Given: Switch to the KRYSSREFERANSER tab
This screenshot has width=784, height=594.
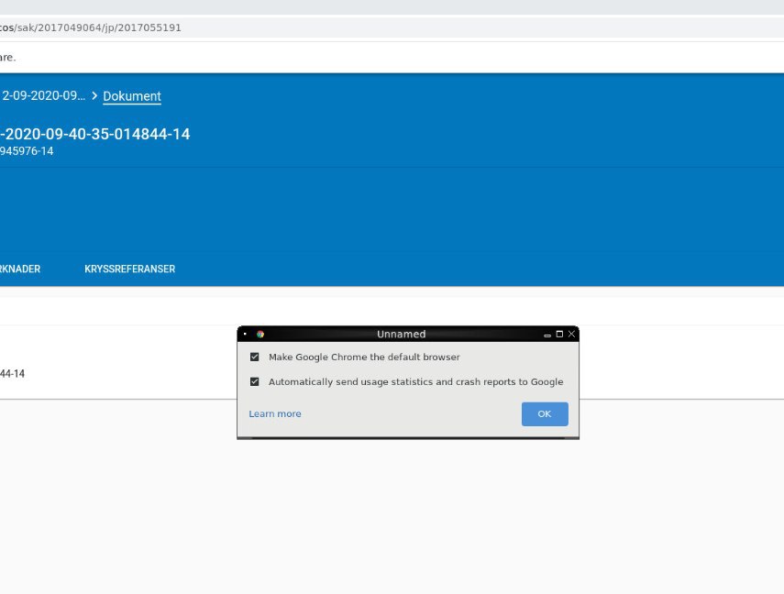Looking at the screenshot, I should coord(129,269).
